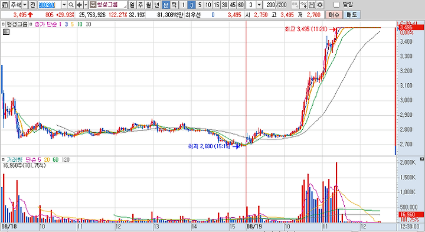Click the 거래량 volume legend label

[15, 159]
